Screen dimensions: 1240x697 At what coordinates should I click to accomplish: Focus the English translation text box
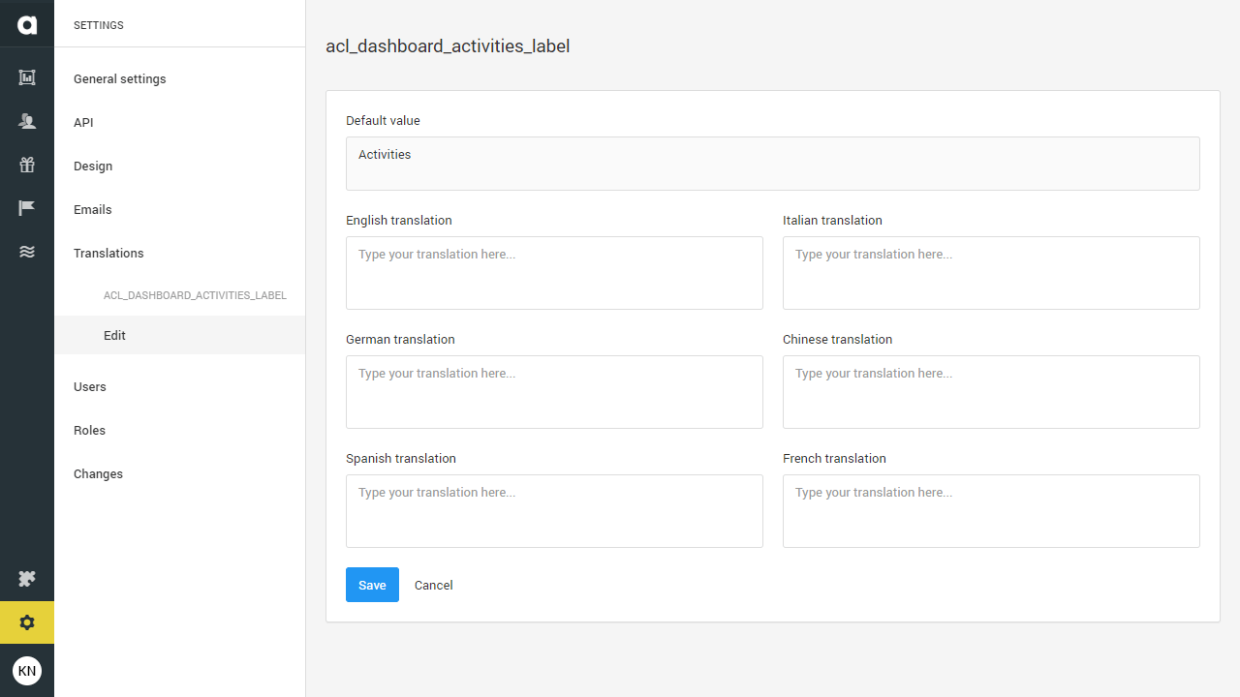pos(554,273)
